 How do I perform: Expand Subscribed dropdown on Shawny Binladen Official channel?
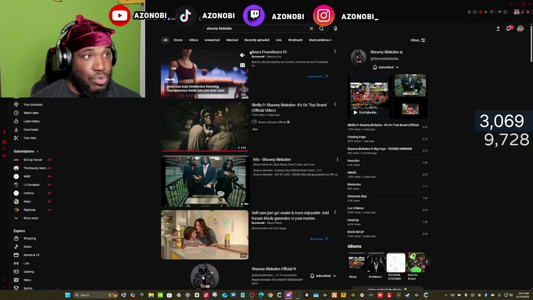(x=334, y=276)
